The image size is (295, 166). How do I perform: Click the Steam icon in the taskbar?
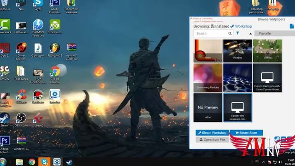70,162
